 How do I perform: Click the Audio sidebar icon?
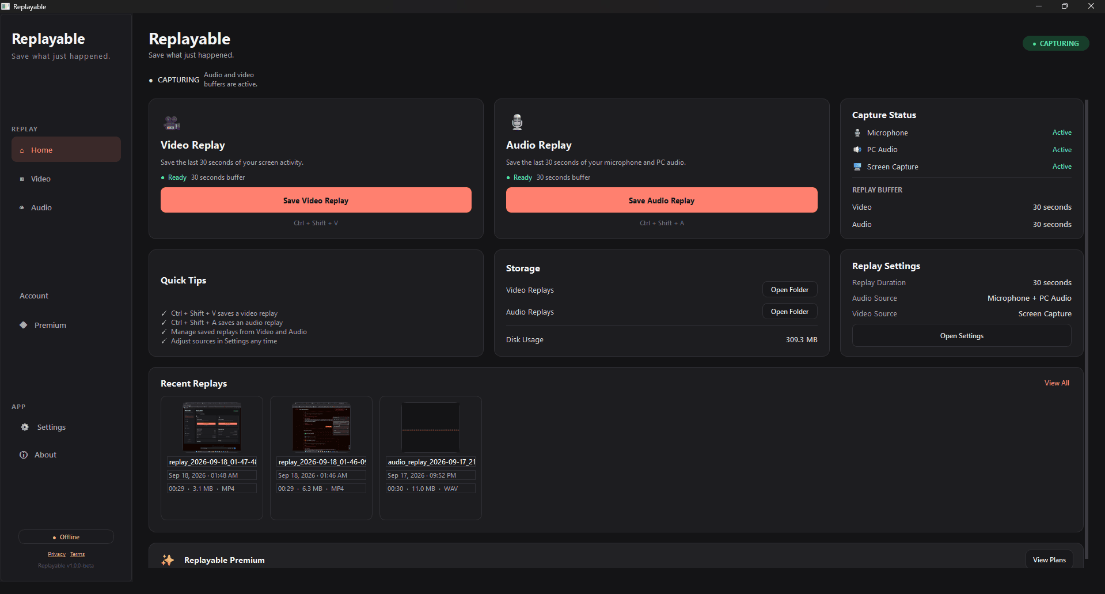point(22,208)
